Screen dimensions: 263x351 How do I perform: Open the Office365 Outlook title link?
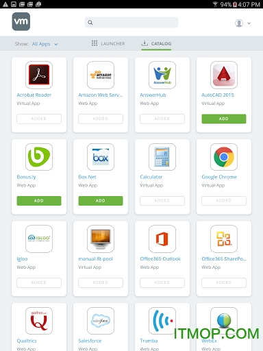pyautogui.click(x=160, y=259)
